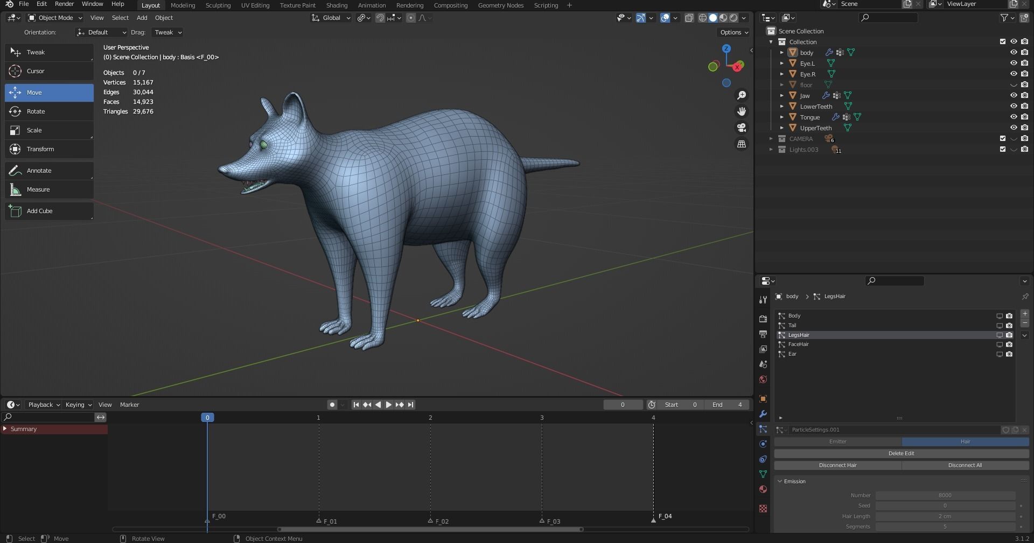The image size is (1034, 543).
Task: Select the Scale tool
Action: click(x=49, y=130)
